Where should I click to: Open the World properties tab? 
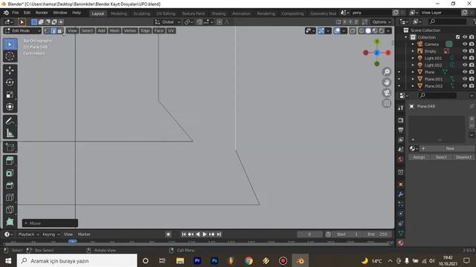click(x=401, y=159)
